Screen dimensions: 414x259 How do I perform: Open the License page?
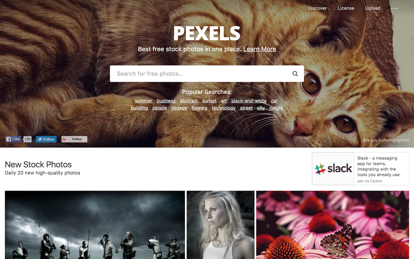[346, 8]
